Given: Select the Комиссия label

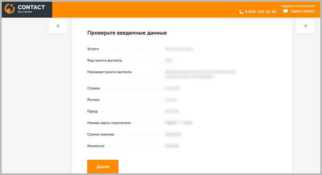Looking at the screenshot, I should click(96, 146).
